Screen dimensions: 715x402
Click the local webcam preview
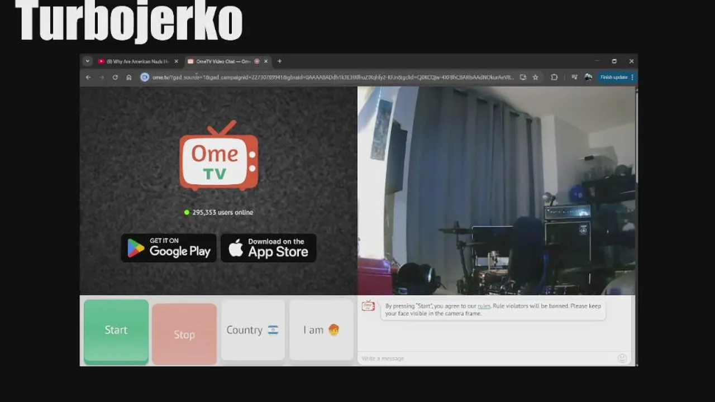(496, 190)
